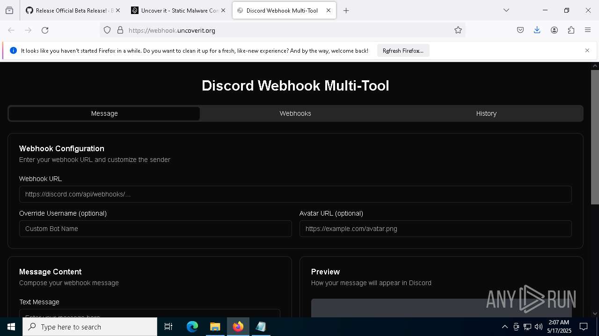Open the network icon in system tray
Screen dimensions: 599x336
pos(527,327)
